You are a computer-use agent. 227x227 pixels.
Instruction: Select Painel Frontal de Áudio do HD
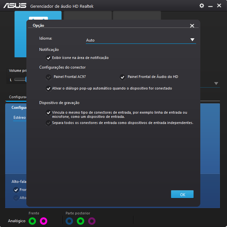[x=122, y=77]
